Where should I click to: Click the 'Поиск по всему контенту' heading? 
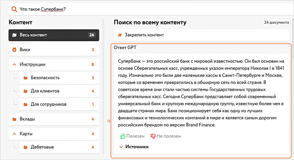[x=150, y=22]
